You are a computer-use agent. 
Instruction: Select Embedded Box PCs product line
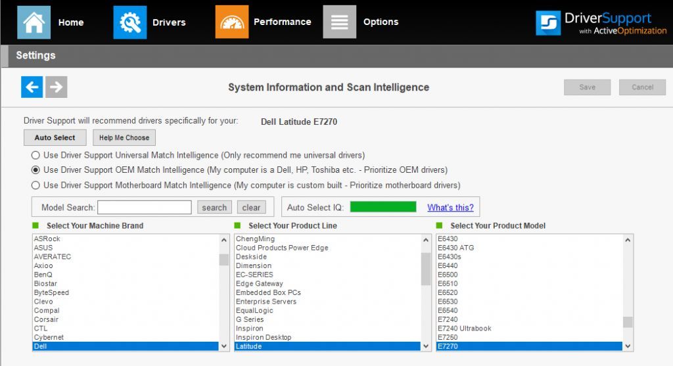(327, 292)
